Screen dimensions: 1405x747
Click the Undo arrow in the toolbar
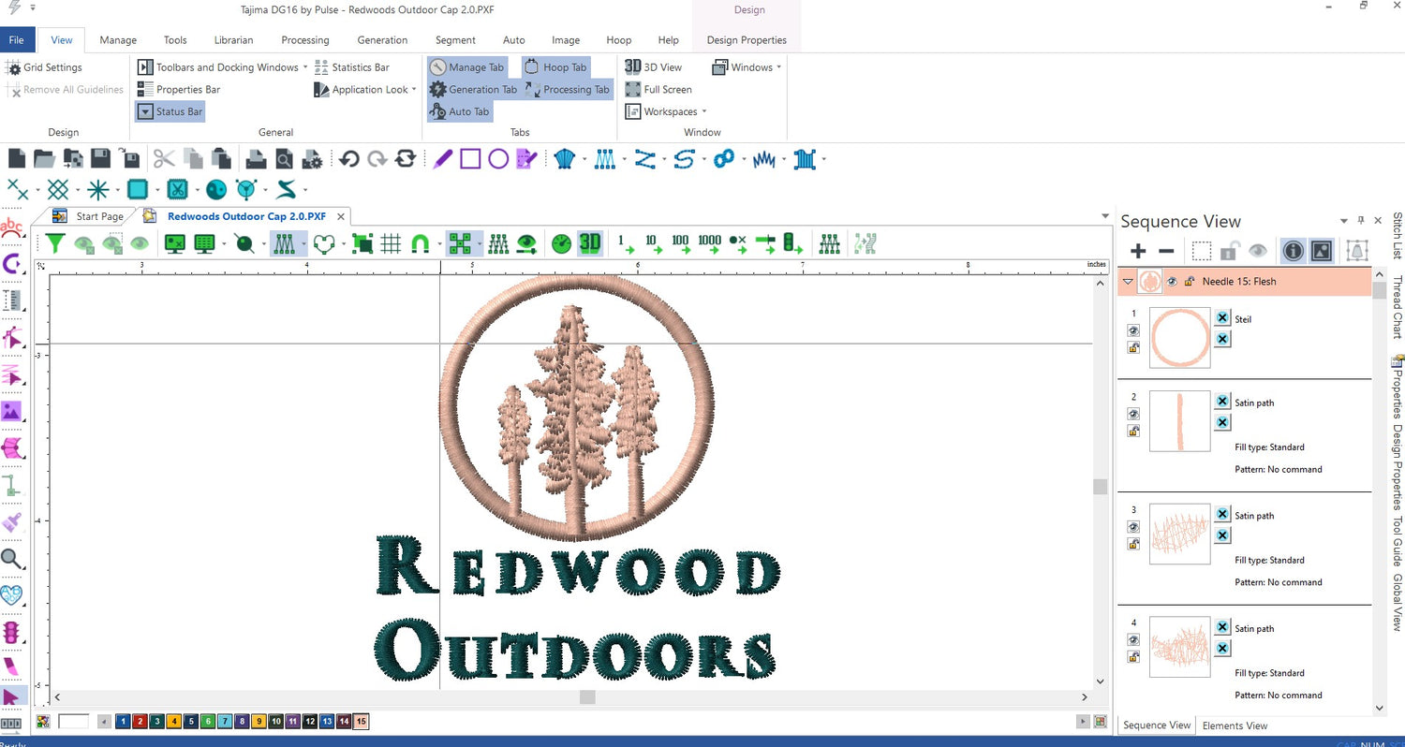(x=349, y=159)
